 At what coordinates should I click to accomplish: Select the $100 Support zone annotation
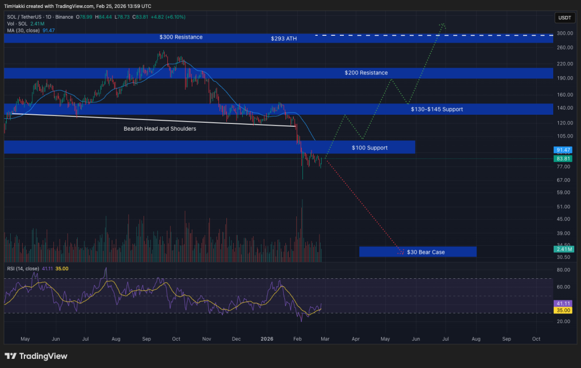pos(369,147)
